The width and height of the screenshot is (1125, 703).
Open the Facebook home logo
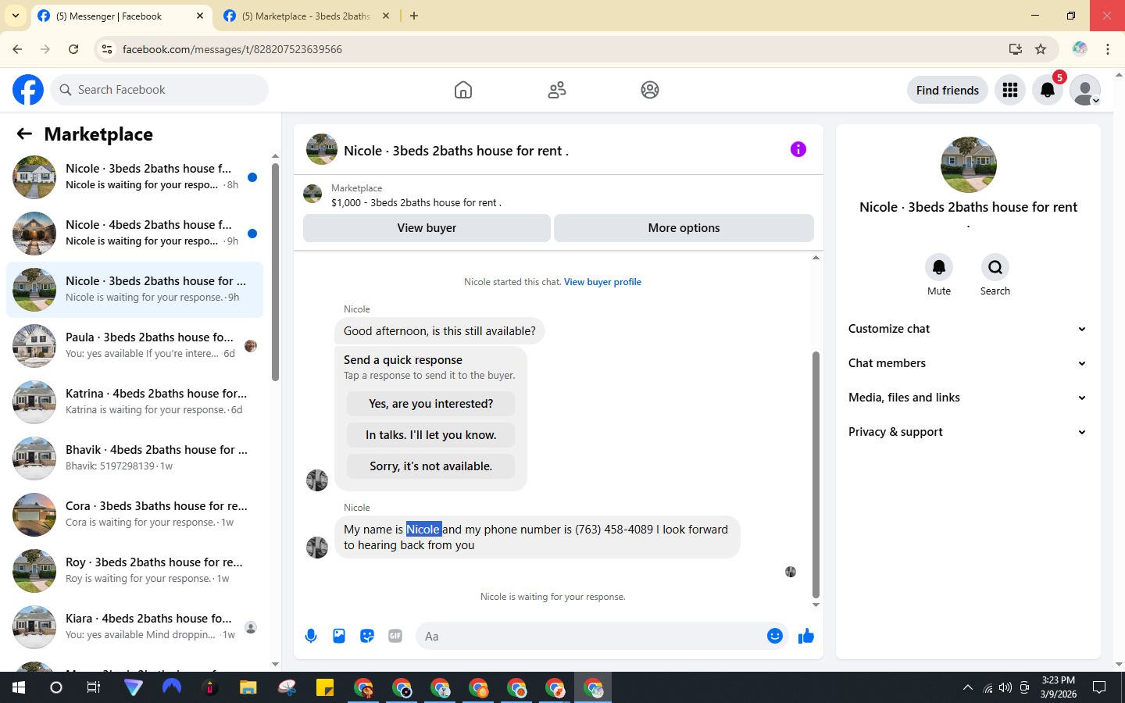point(28,90)
